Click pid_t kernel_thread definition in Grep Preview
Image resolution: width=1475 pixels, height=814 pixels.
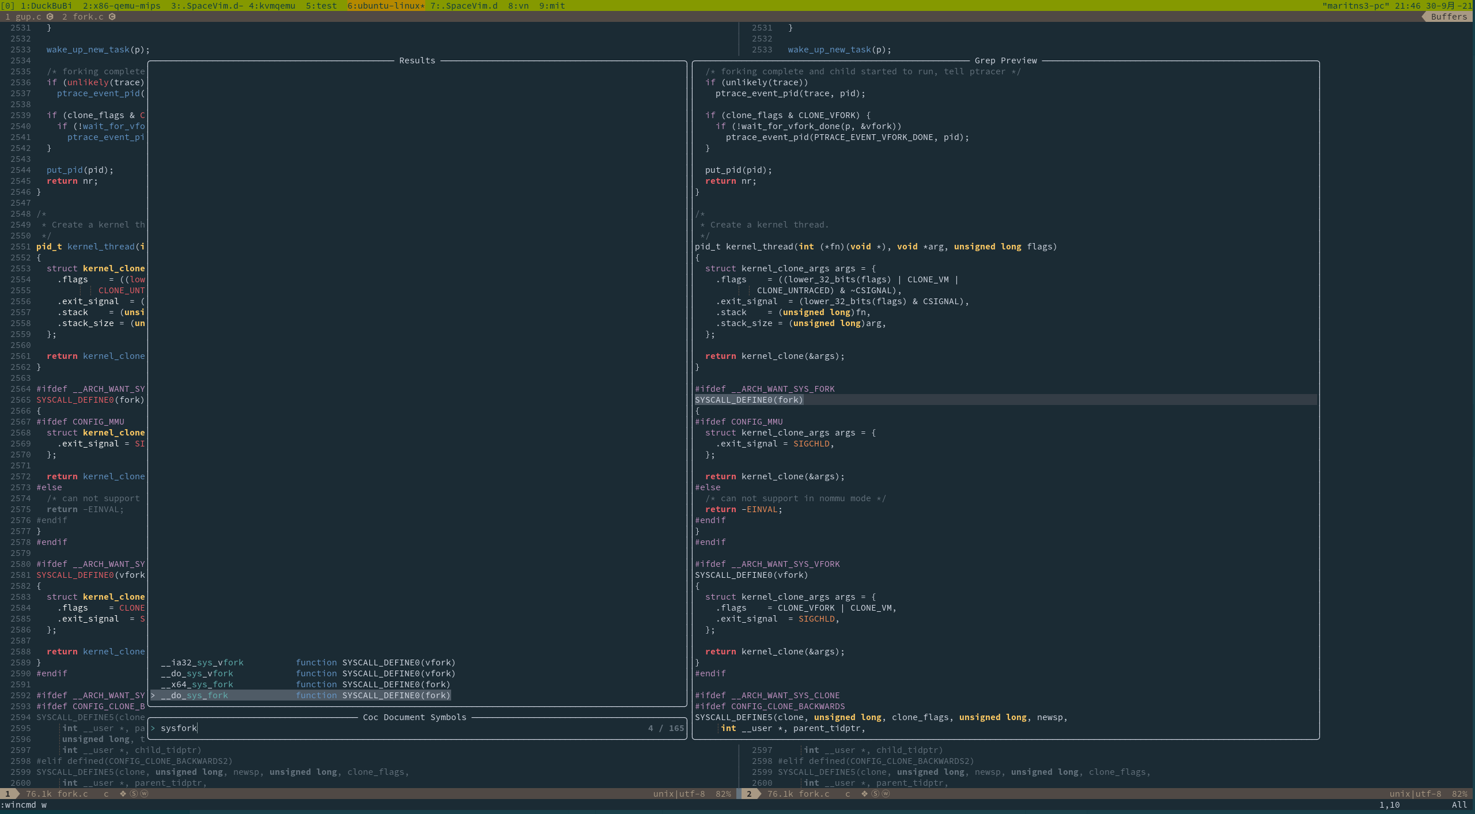point(876,247)
